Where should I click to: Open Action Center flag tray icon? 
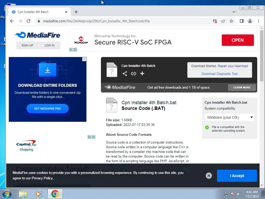pyautogui.click(x=233, y=194)
